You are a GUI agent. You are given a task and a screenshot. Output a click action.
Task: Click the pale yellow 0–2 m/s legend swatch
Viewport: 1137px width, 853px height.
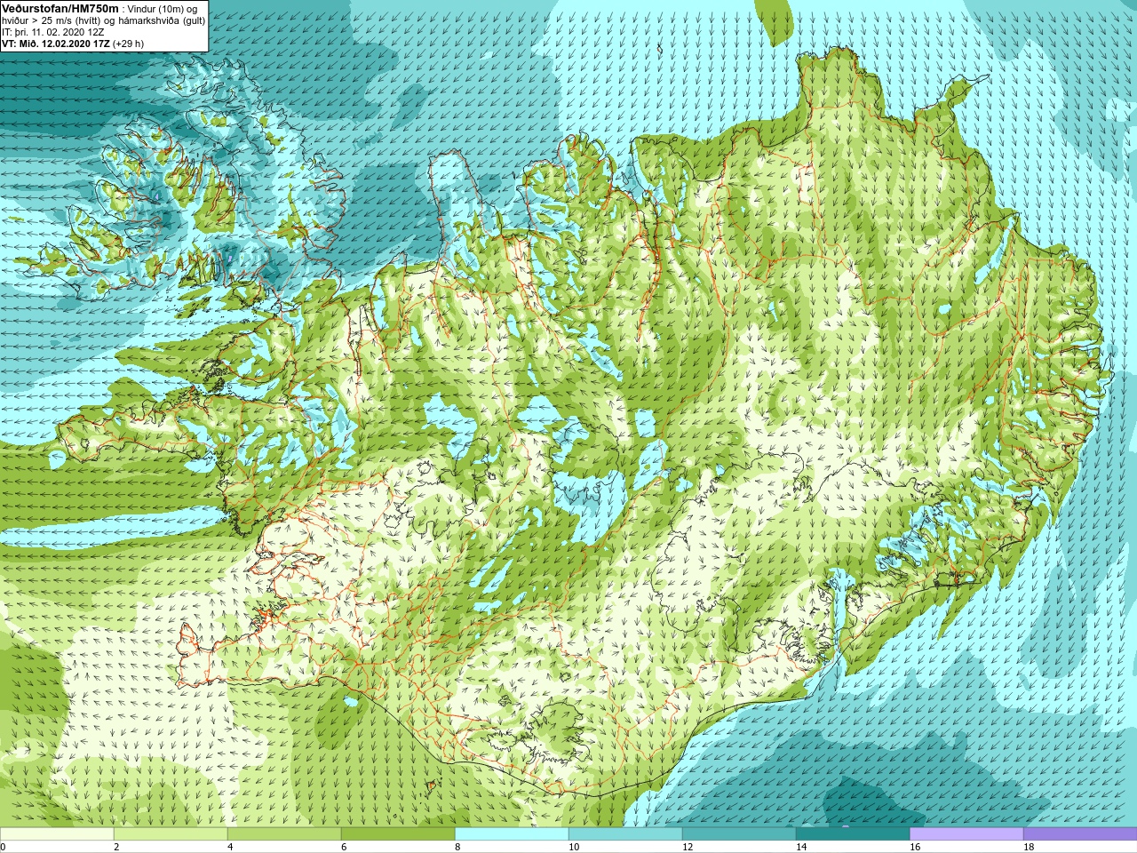point(57,834)
